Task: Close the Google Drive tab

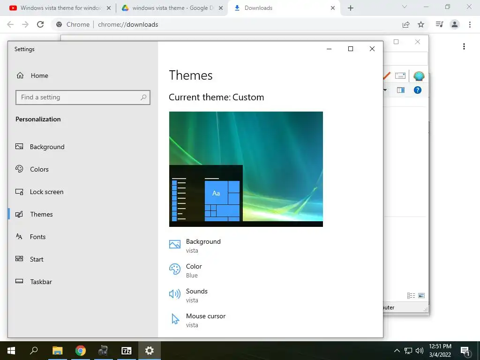Action: click(221, 8)
